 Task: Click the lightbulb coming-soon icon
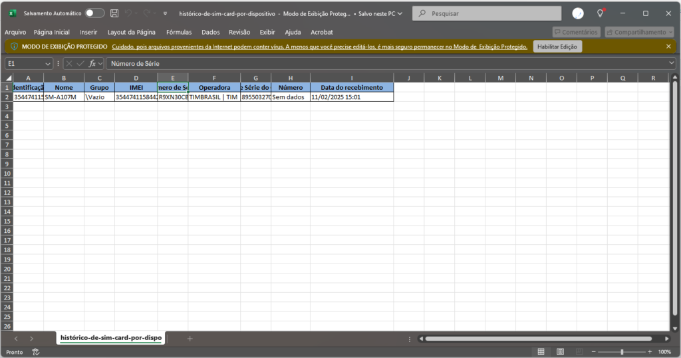[601, 13]
